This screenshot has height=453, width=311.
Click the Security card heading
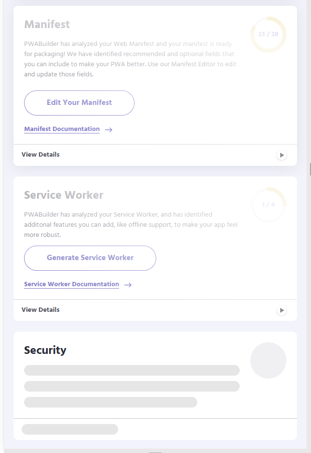(45, 350)
